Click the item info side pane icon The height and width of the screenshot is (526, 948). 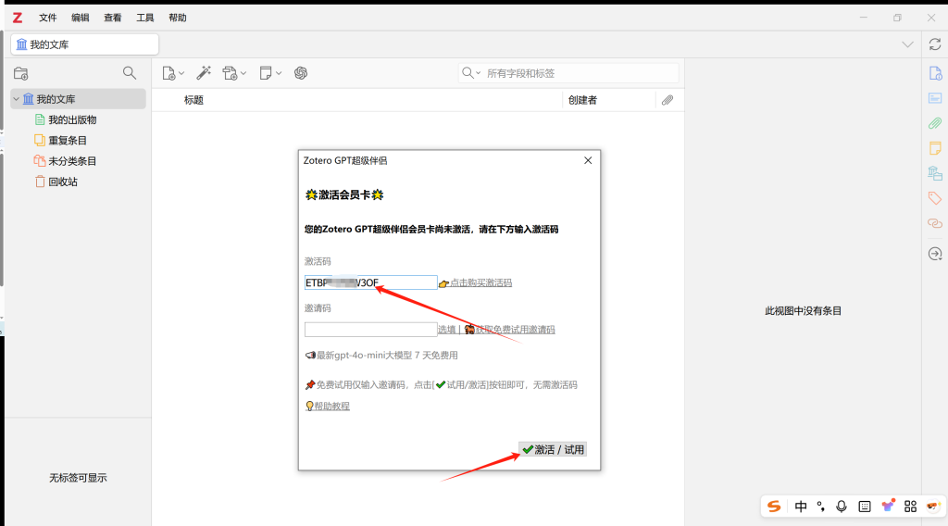(935, 73)
